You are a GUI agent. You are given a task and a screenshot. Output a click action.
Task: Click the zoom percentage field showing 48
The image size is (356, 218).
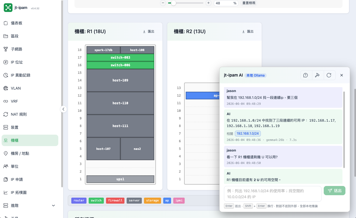[x=226, y=3]
